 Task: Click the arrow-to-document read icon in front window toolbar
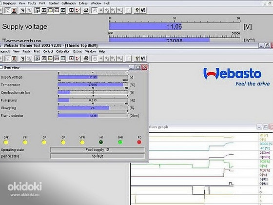click(x=22, y=59)
